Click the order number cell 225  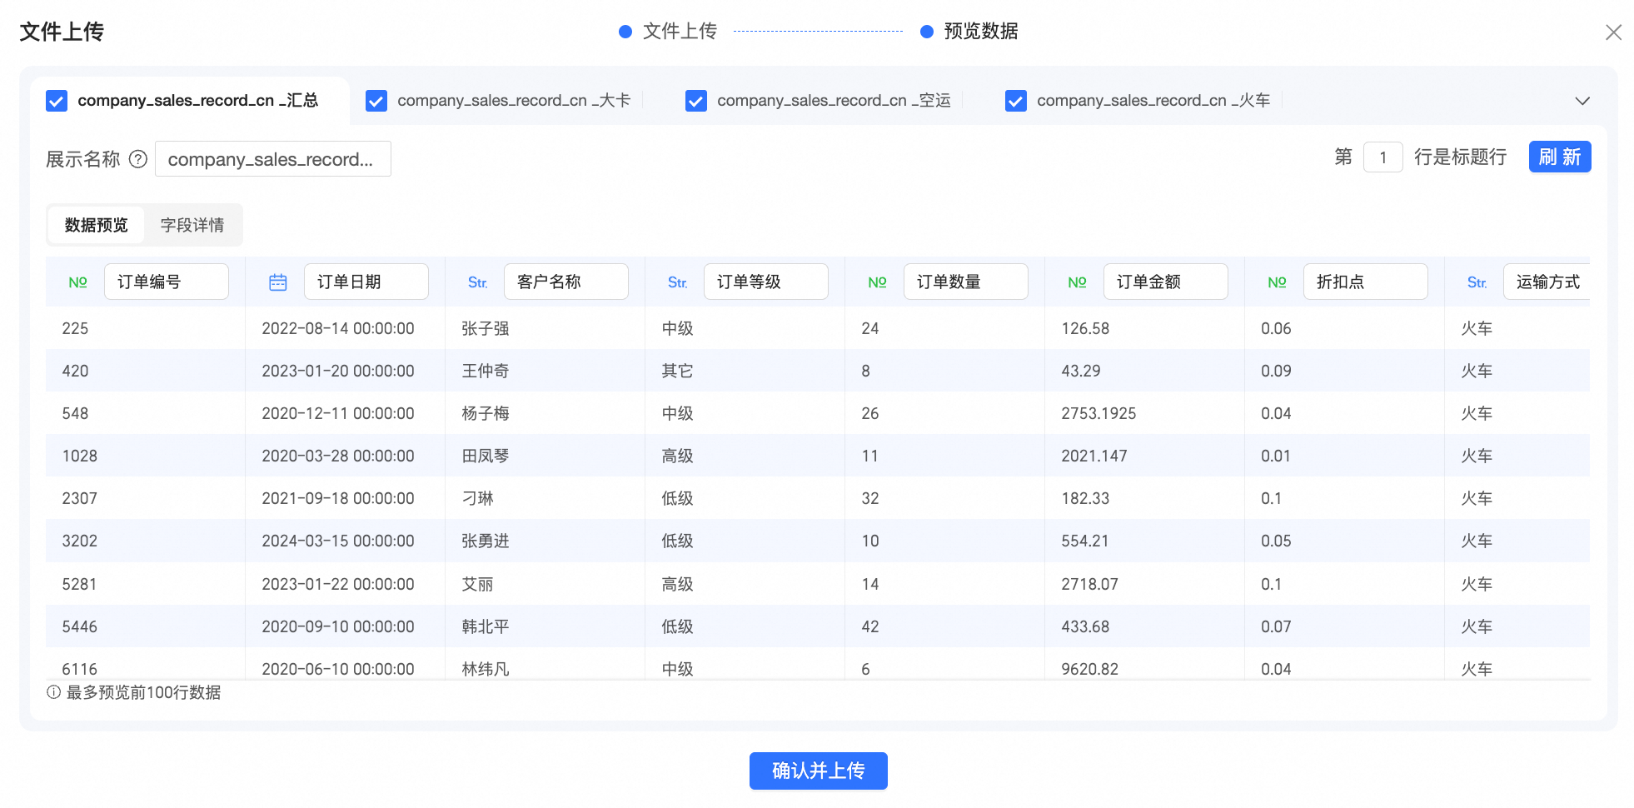[x=75, y=328]
